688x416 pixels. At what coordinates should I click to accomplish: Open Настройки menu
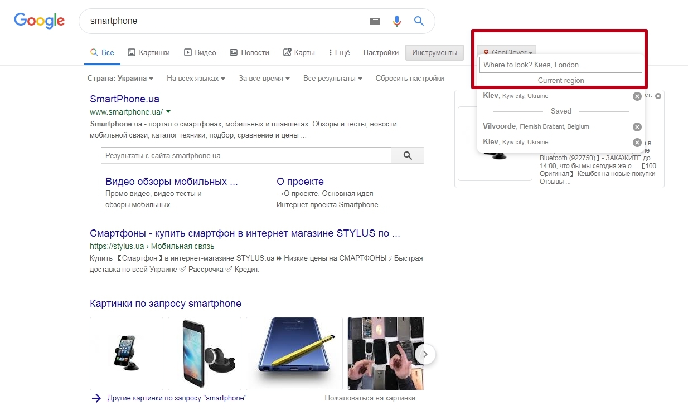(381, 52)
